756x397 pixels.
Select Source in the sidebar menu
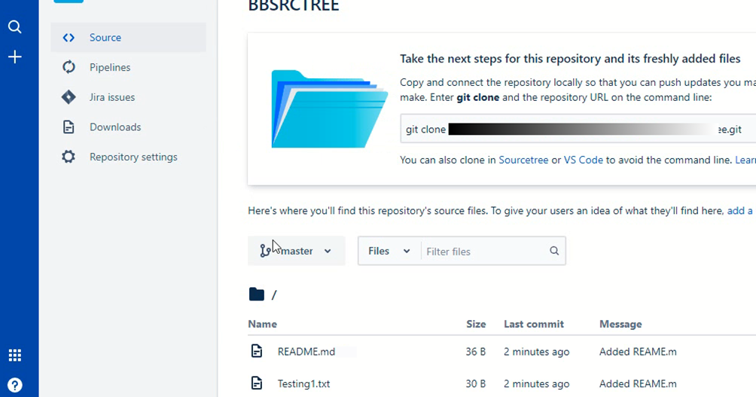coord(105,38)
